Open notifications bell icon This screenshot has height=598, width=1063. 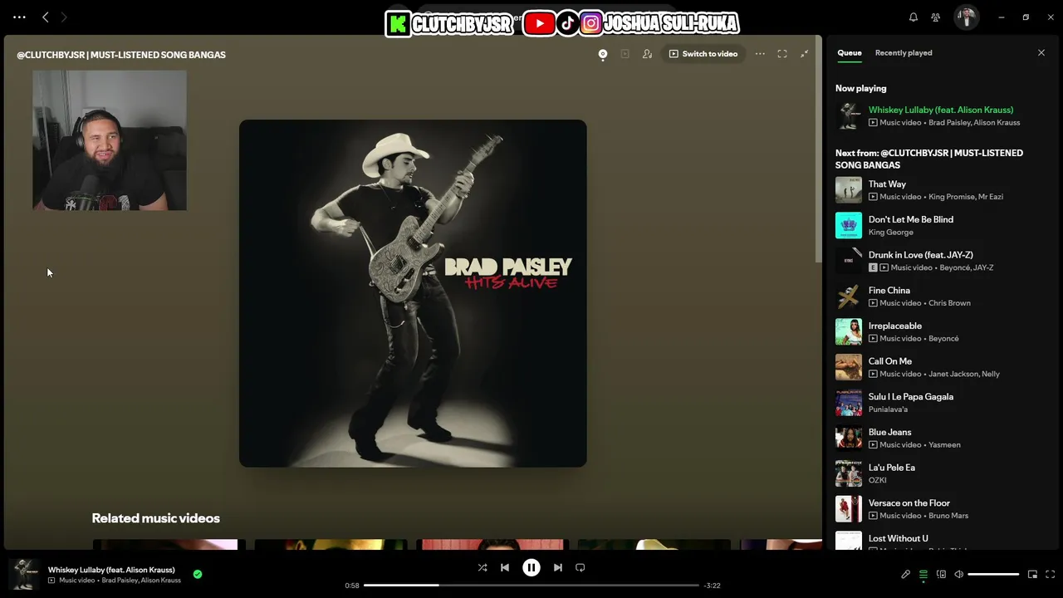click(x=914, y=17)
